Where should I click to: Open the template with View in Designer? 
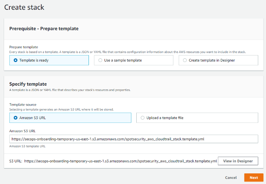click(238, 161)
